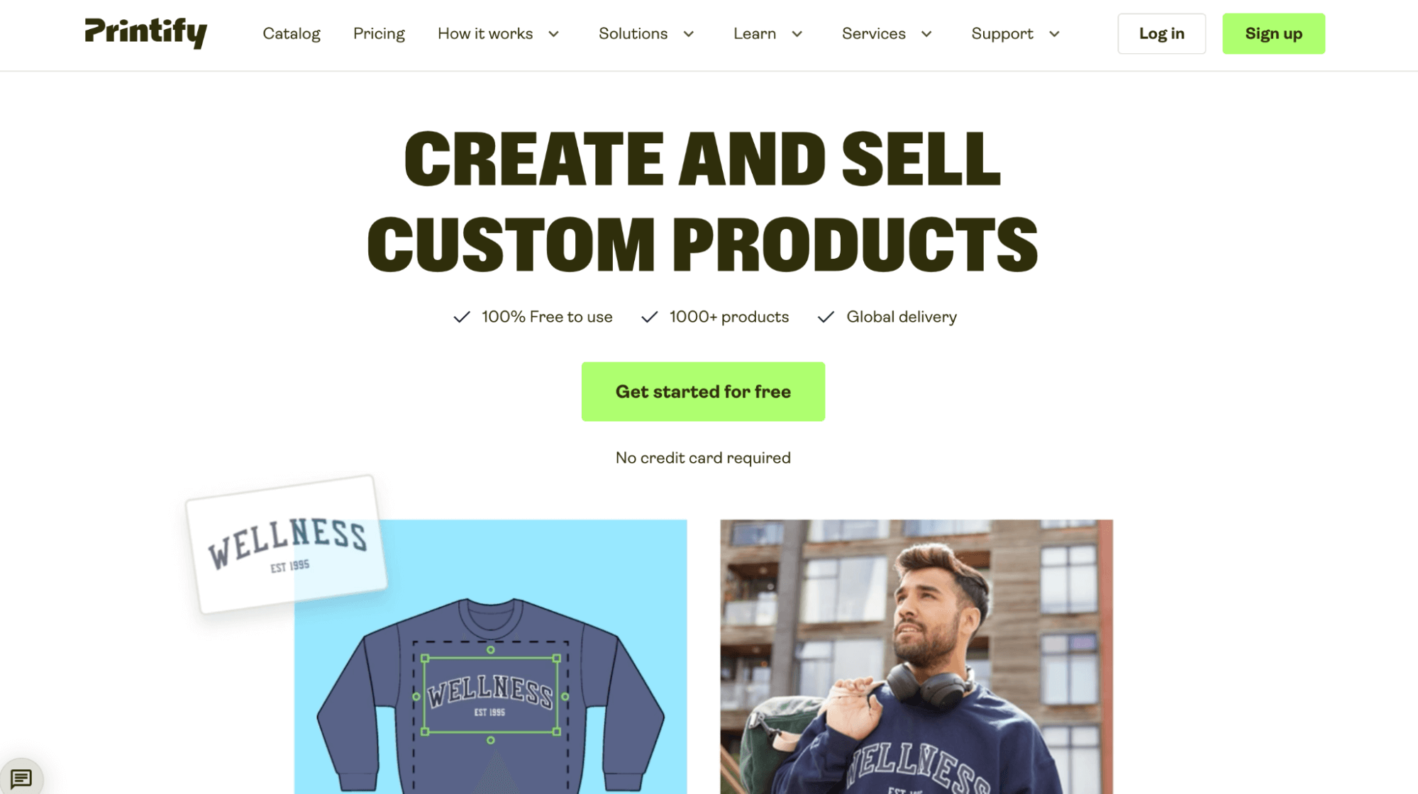
Task: Click the checkmark beside 1000+ products
Action: pyautogui.click(x=650, y=317)
